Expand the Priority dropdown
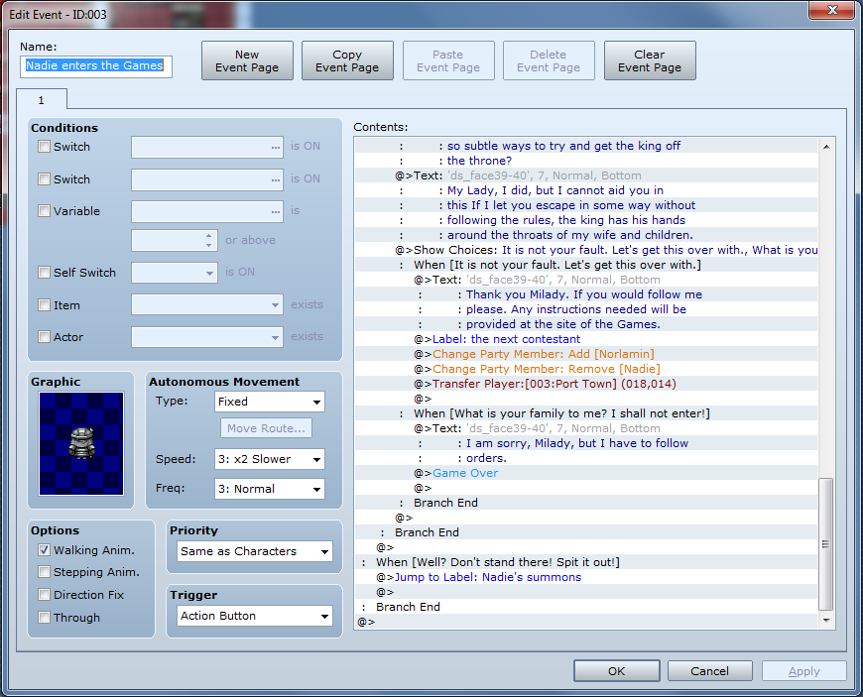The height and width of the screenshot is (697, 863). tap(255, 551)
